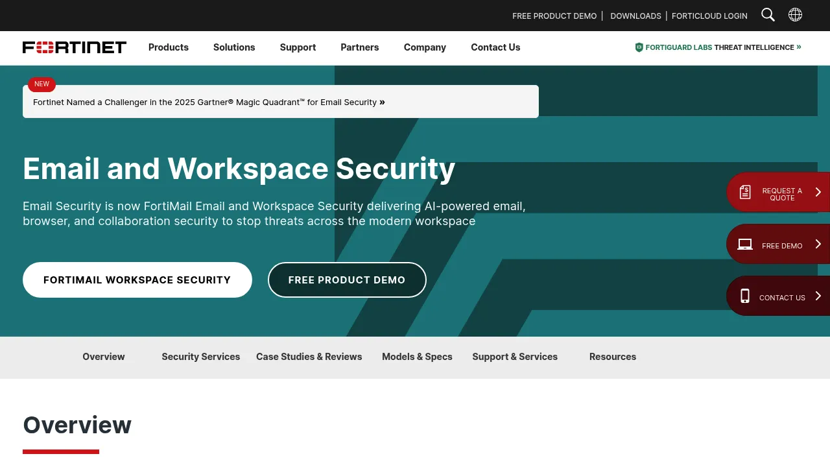Click Free Product Demo in top bar
This screenshot has height=467, width=830.
pos(554,16)
